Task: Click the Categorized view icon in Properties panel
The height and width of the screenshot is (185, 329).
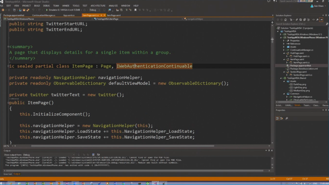Action: (x=277, y=118)
